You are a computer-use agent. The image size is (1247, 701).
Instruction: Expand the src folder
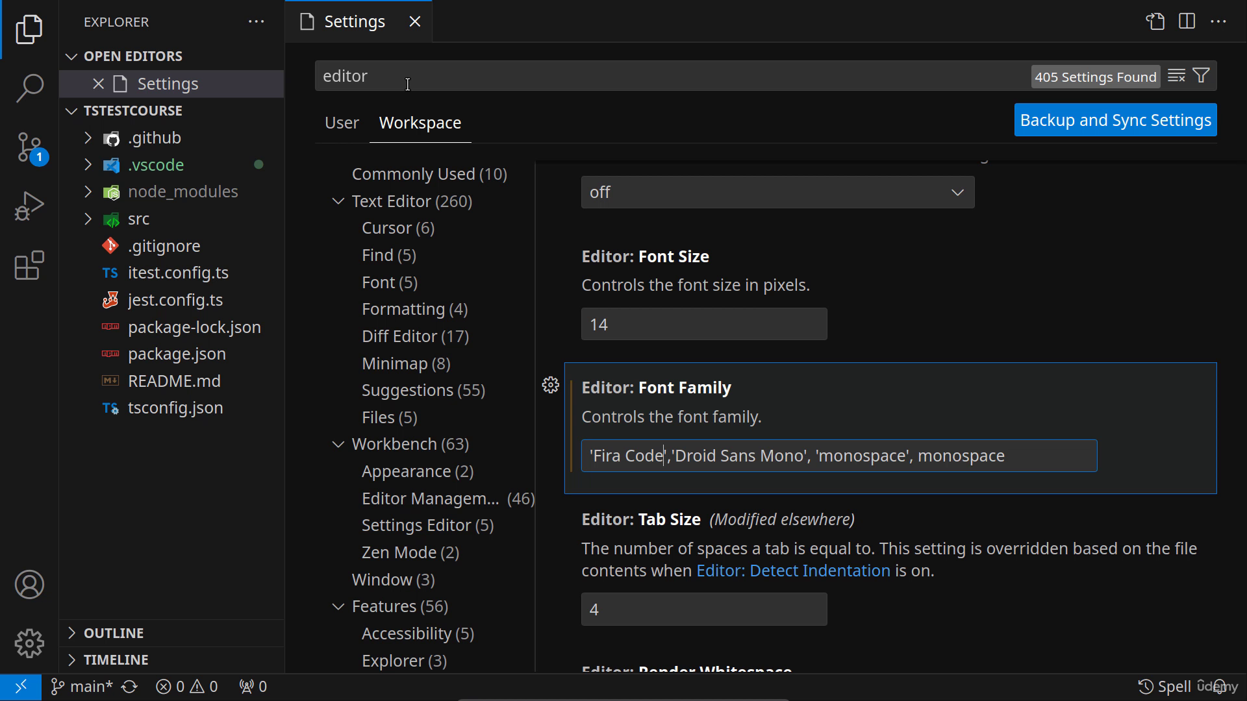tap(88, 219)
